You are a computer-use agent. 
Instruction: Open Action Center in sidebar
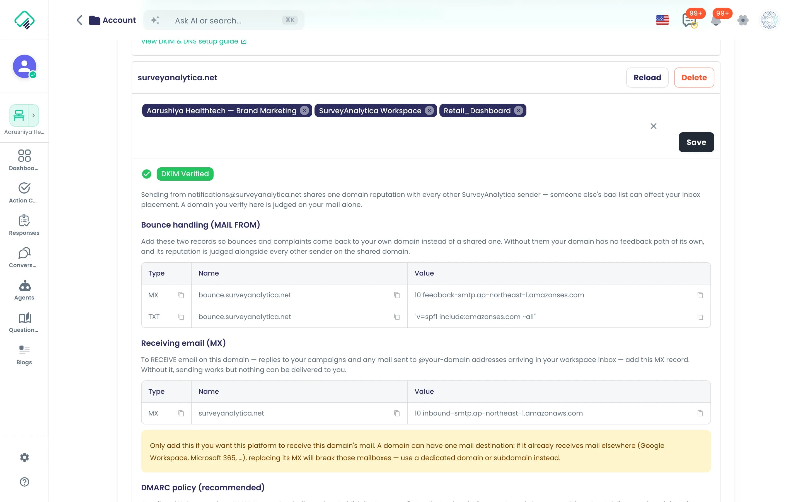point(24,192)
